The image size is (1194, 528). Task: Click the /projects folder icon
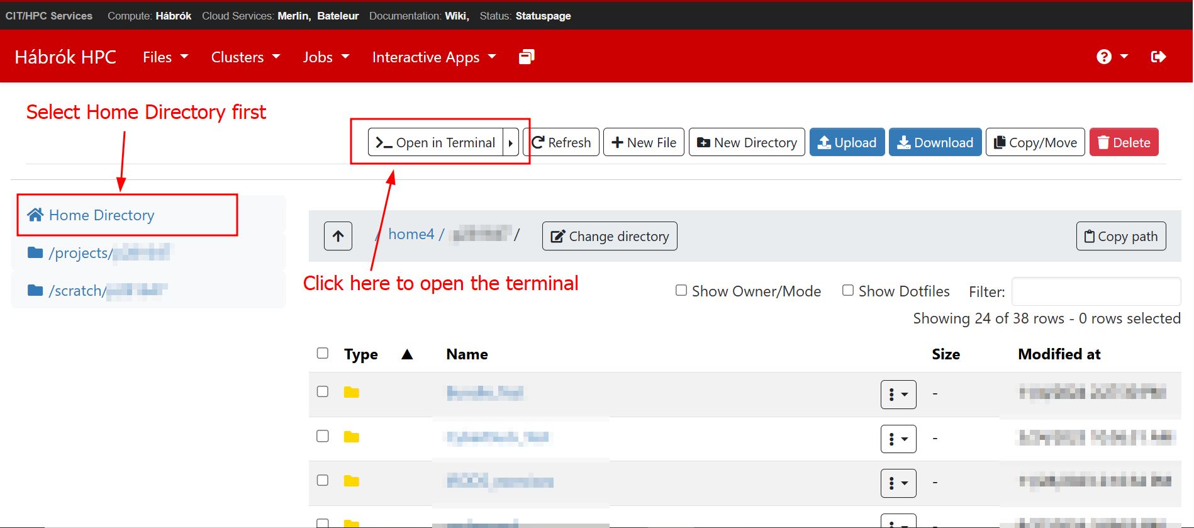point(35,252)
